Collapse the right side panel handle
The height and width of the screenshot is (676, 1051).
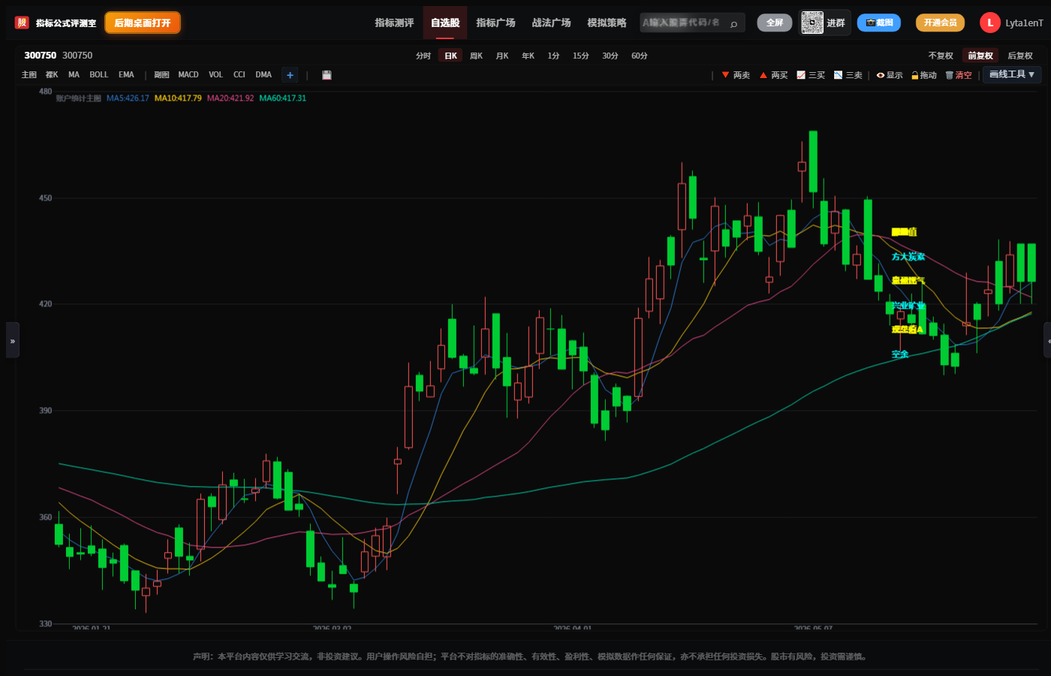tap(1047, 340)
